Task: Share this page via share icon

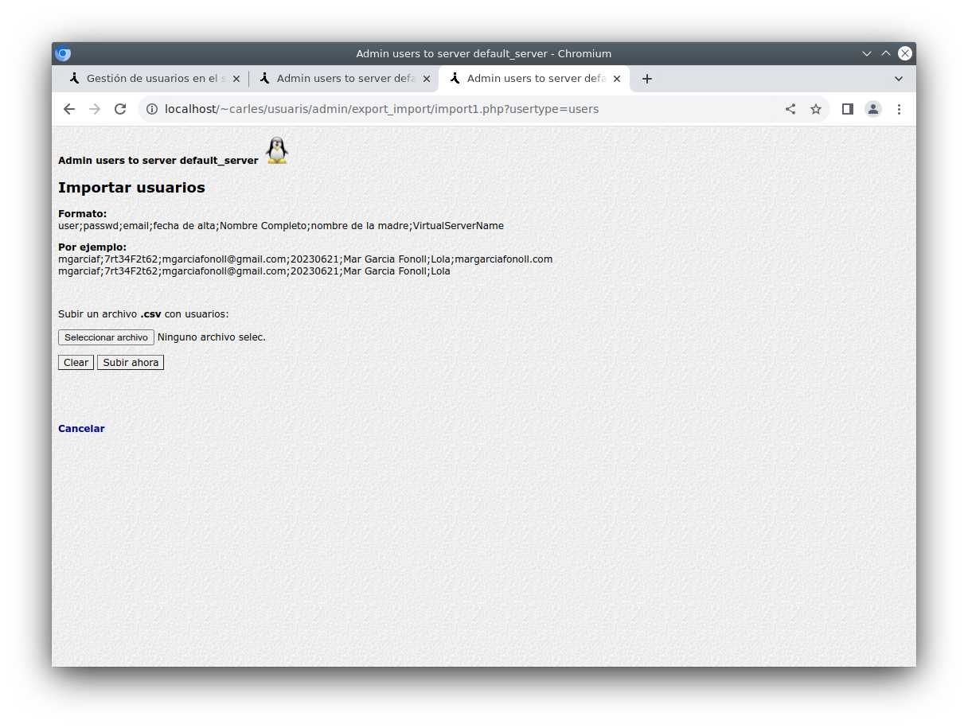Action: pyautogui.click(x=790, y=109)
